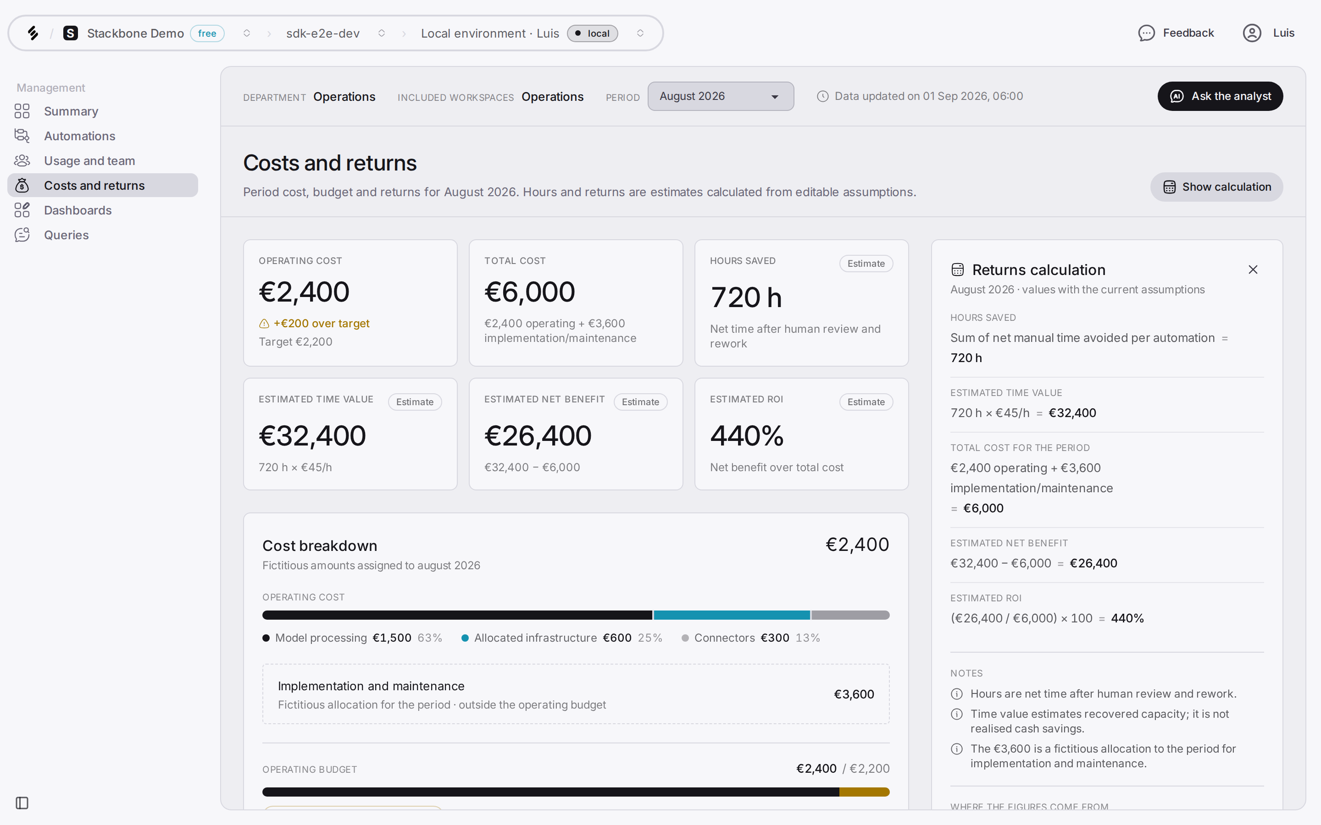
Task: Click the black S workspace avatar icon
Action: click(x=71, y=33)
